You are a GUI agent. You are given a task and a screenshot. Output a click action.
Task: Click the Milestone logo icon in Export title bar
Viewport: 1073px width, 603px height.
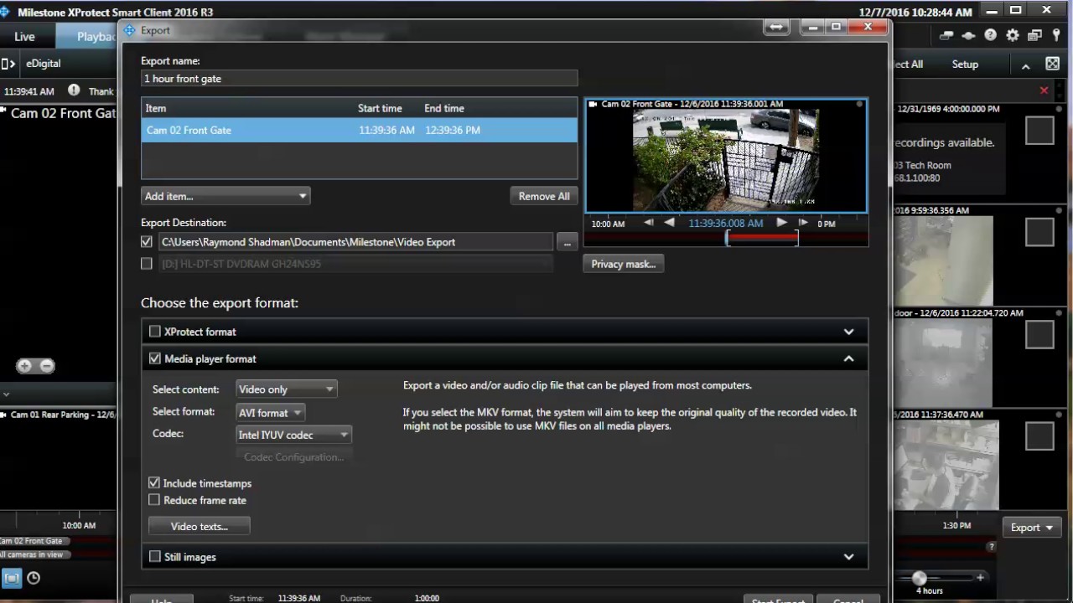129,30
